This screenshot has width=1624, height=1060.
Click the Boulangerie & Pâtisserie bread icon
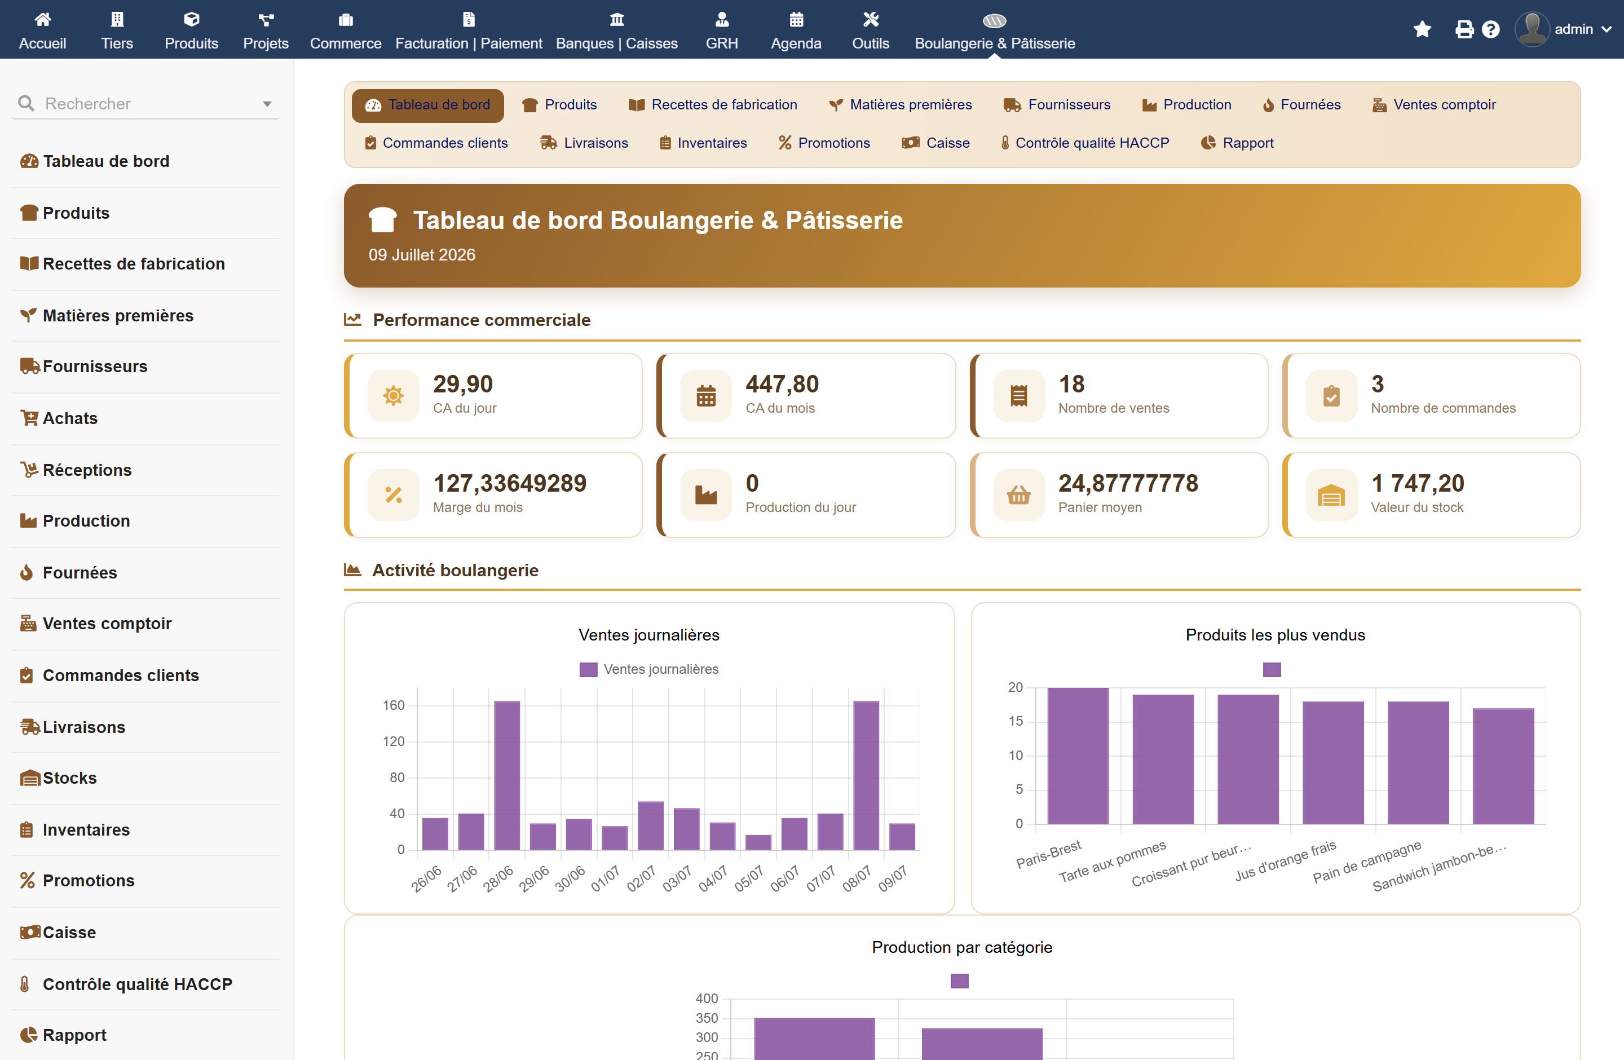[x=994, y=20]
